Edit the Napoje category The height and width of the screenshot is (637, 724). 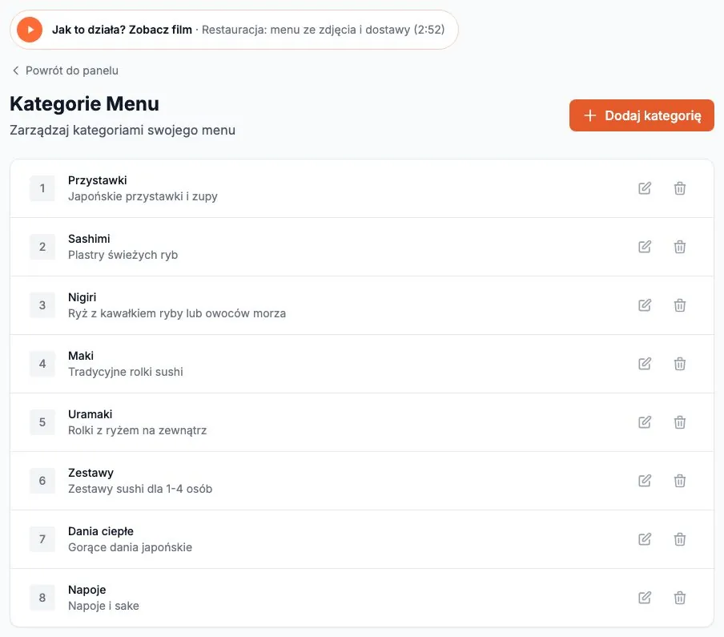pyautogui.click(x=645, y=598)
